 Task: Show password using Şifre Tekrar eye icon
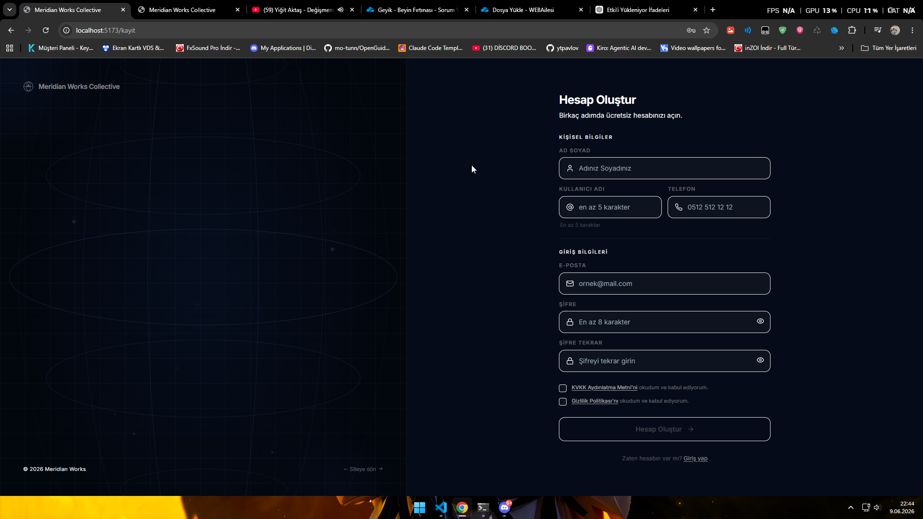(x=760, y=360)
